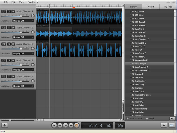
Task: Solo Audio Channel 3
Action: (9, 44)
